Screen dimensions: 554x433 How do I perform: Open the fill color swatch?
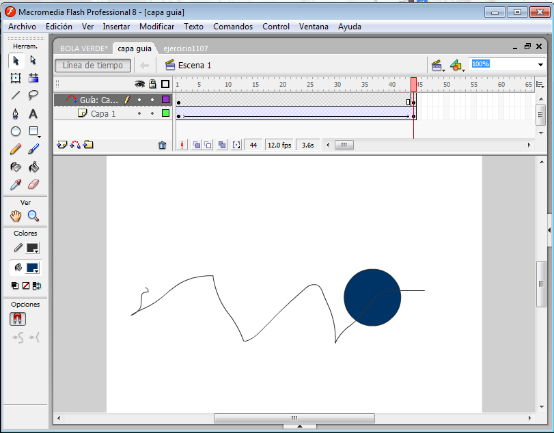point(33,268)
